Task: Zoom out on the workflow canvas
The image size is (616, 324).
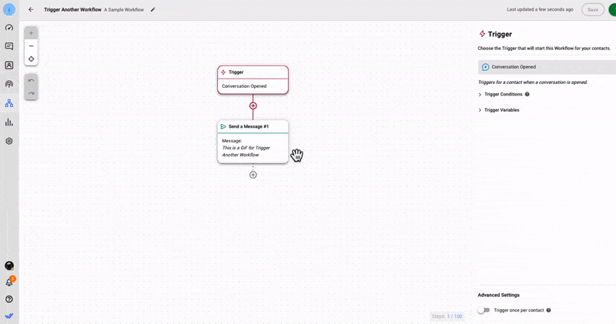Action: 31,46
